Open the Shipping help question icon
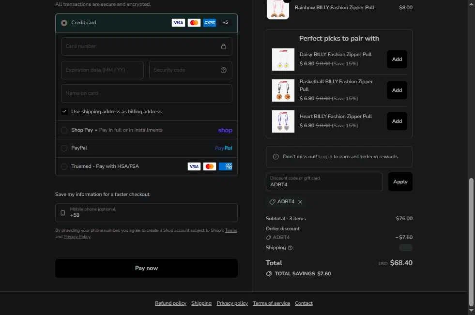Screen dimensions: 475x315 point(290,248)
